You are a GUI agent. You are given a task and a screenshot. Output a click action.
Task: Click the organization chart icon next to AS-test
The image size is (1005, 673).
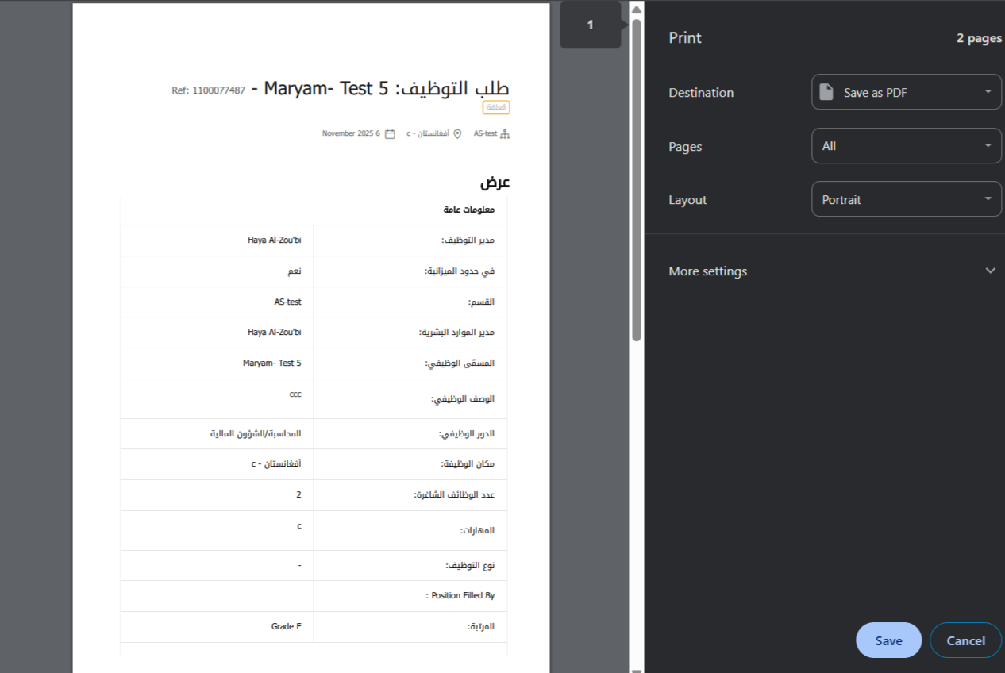[505, 134]
